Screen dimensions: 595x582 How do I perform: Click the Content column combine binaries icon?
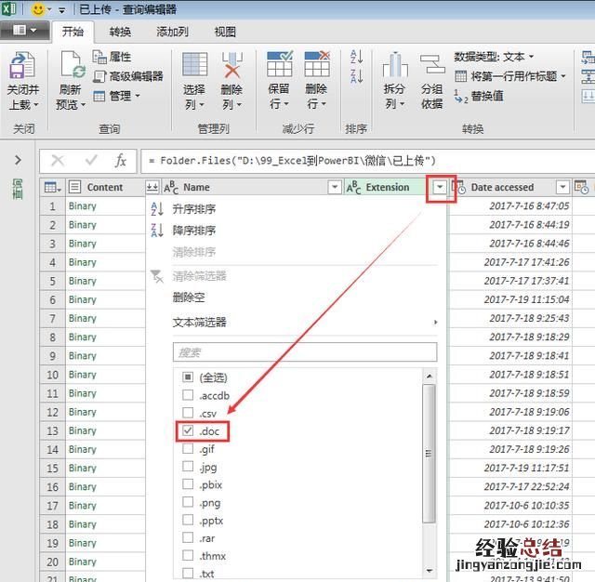152,187
